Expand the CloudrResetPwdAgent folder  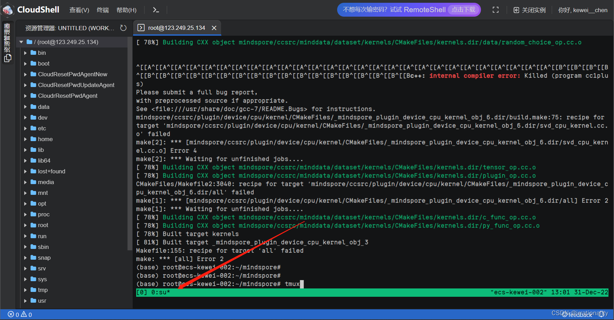25,96
